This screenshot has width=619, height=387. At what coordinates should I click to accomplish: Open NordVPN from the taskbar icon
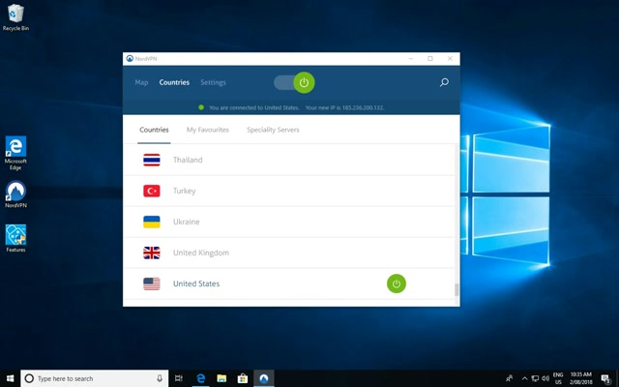pyautogui.click(x=263, y=378)
